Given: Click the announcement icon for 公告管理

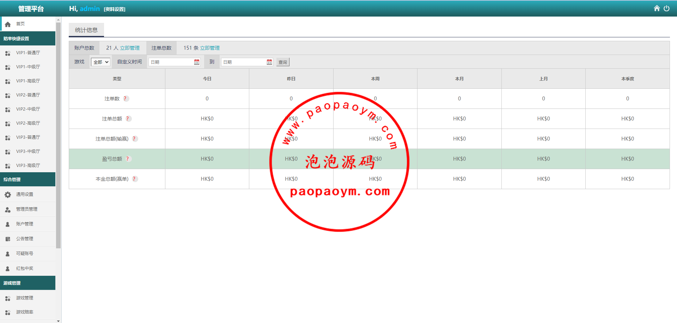Looking at the screenshot, I should tap(8, 239).
